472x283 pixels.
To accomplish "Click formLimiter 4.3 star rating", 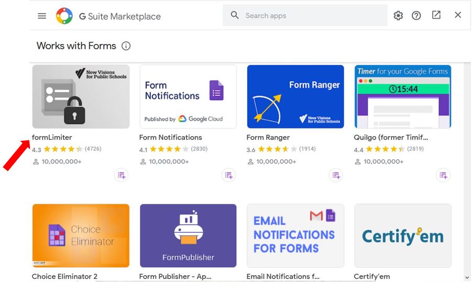I will coord(63,149).
